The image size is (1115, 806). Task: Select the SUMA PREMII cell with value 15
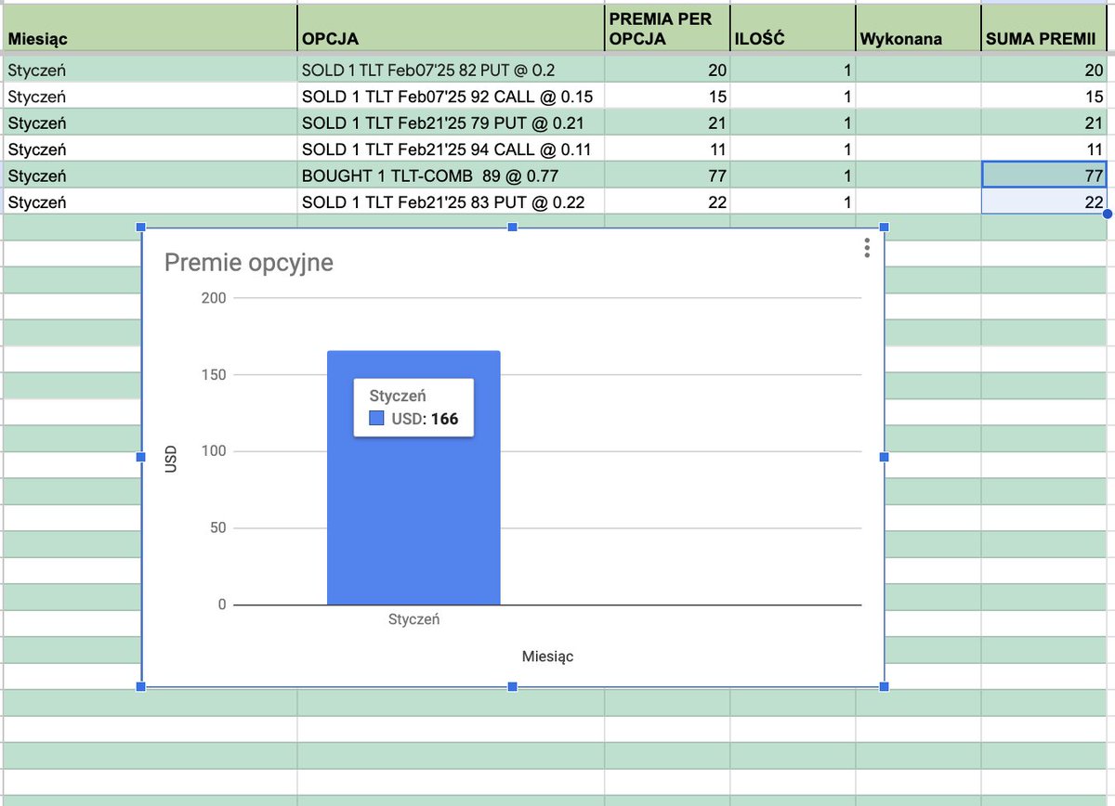[1044, 96]
